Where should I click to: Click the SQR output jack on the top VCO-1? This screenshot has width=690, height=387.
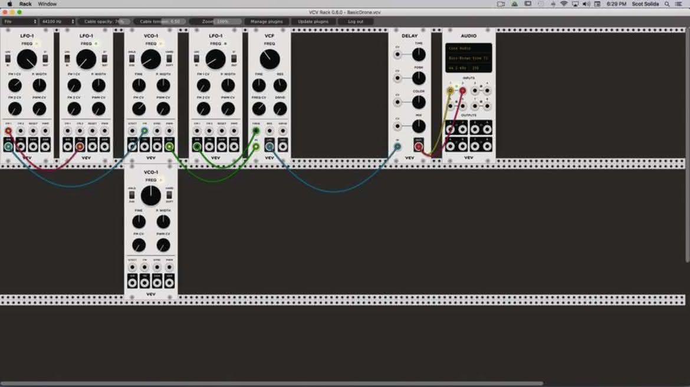point(169,147)
